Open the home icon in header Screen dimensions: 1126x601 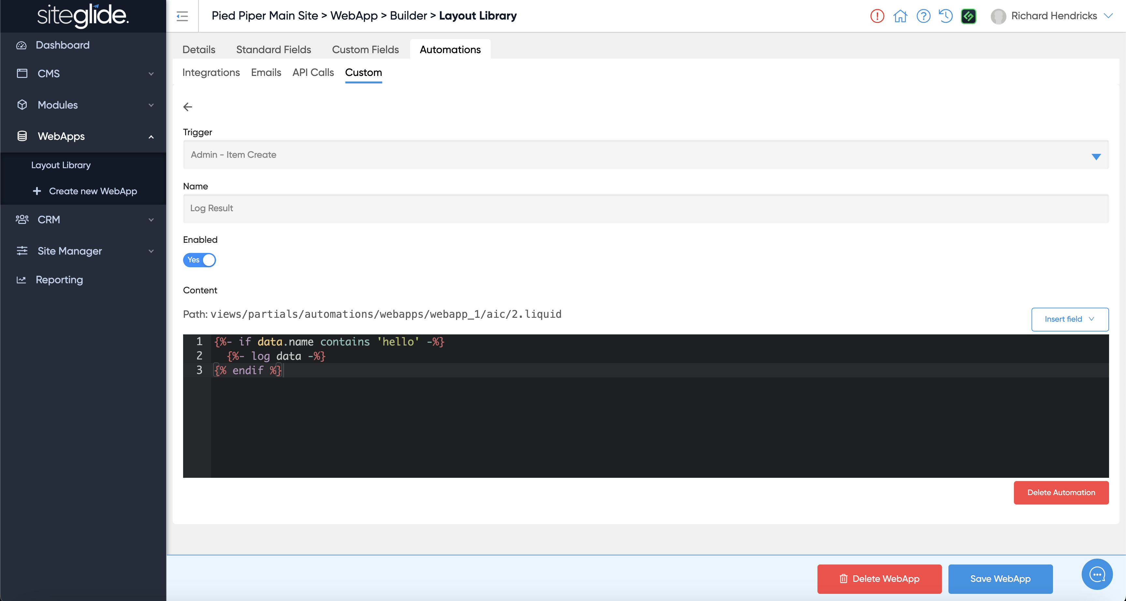tap(900, 16)
